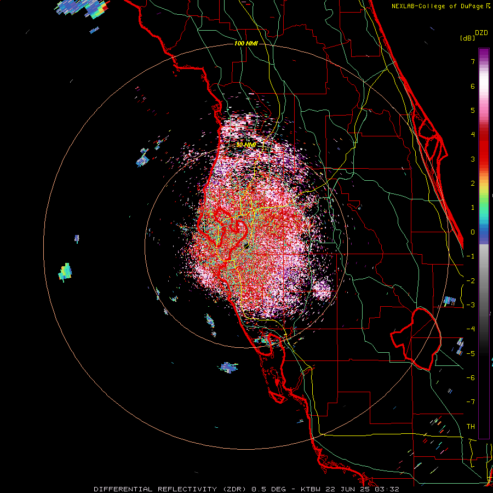Click the 2 value on the color scale
The height and width of the screenshot is (493, 493).
[473, 184]
